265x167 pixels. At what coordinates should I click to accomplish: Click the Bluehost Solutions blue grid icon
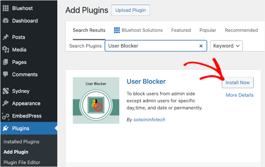(117, 30)
